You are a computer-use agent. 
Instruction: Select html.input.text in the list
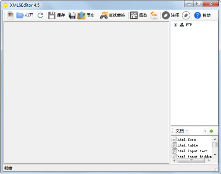pos(192,151)
